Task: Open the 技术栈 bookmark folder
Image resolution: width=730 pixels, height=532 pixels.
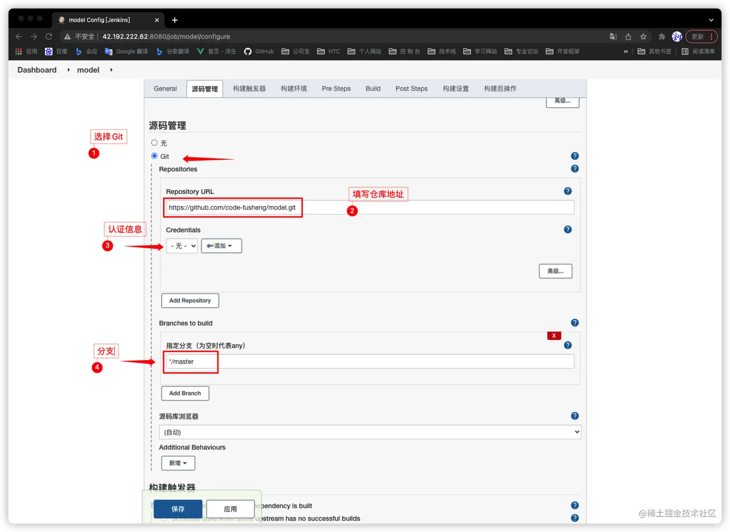Action: (x=442, y=51)
